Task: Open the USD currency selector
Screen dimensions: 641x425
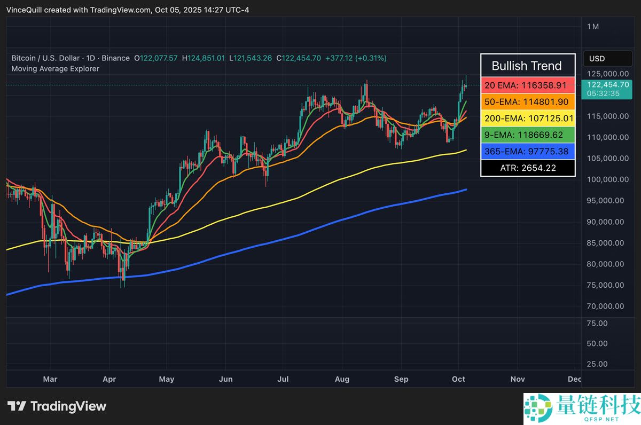Action: pos(597,59)
